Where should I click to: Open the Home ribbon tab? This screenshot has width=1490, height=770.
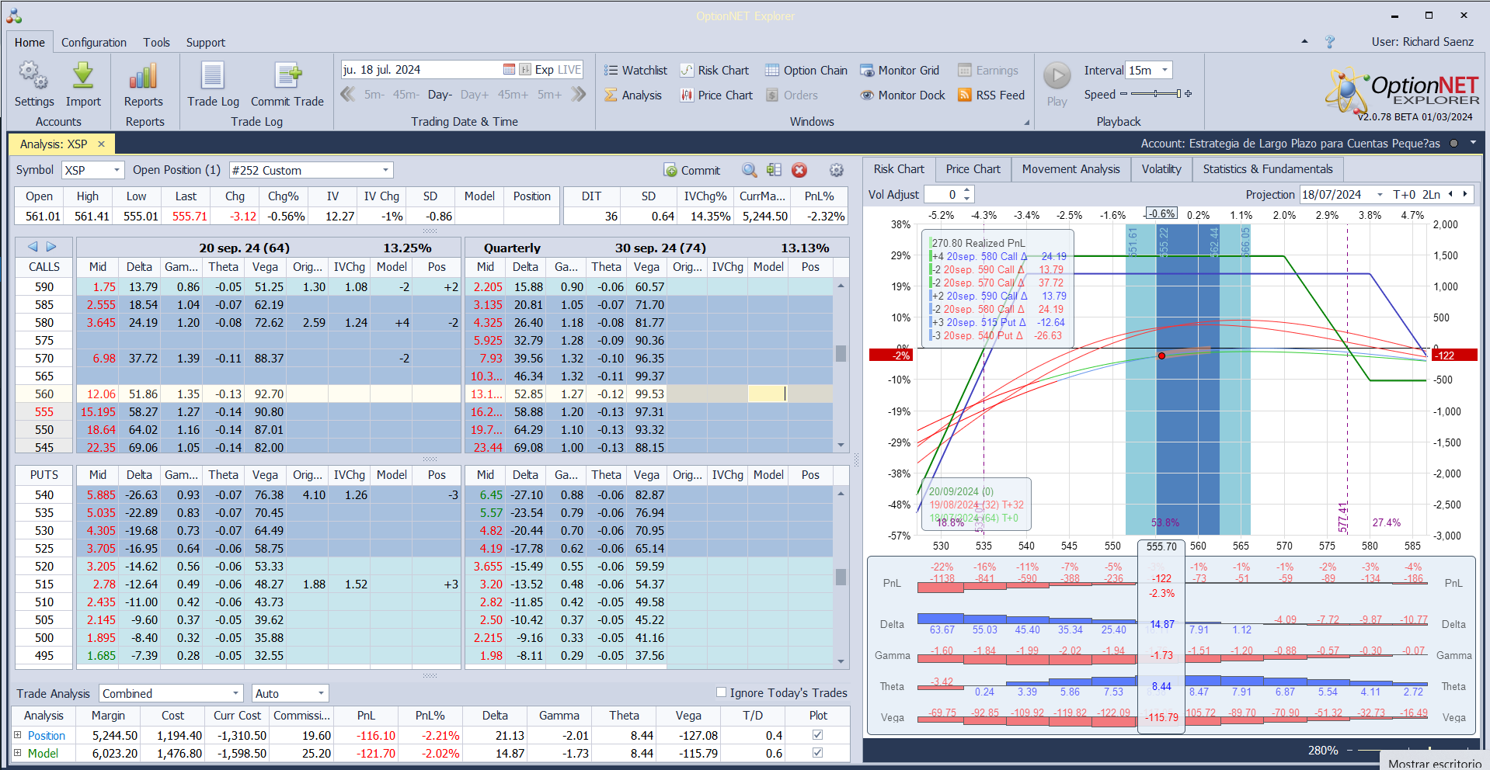point(30,43)
